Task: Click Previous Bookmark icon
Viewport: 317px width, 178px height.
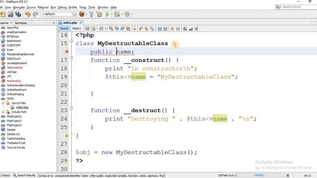Action: click(x=141, y=29)
